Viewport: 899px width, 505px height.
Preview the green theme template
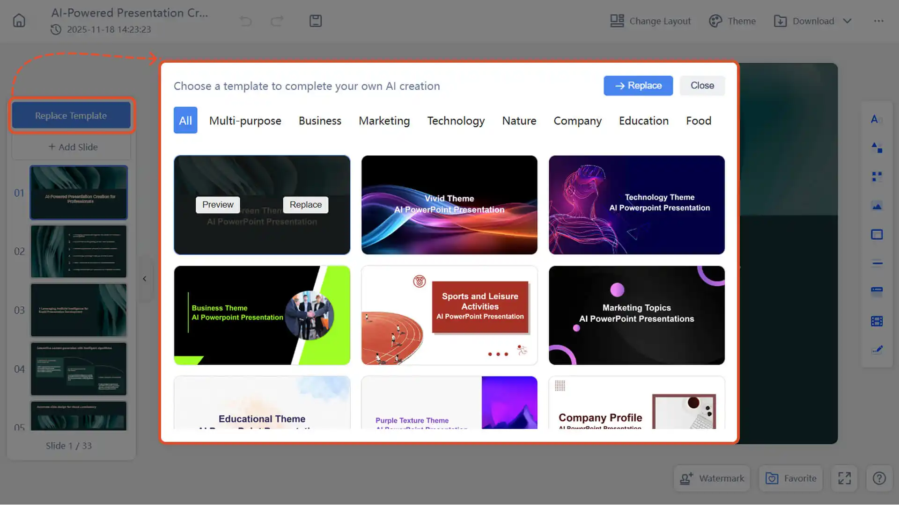(218, 205)
